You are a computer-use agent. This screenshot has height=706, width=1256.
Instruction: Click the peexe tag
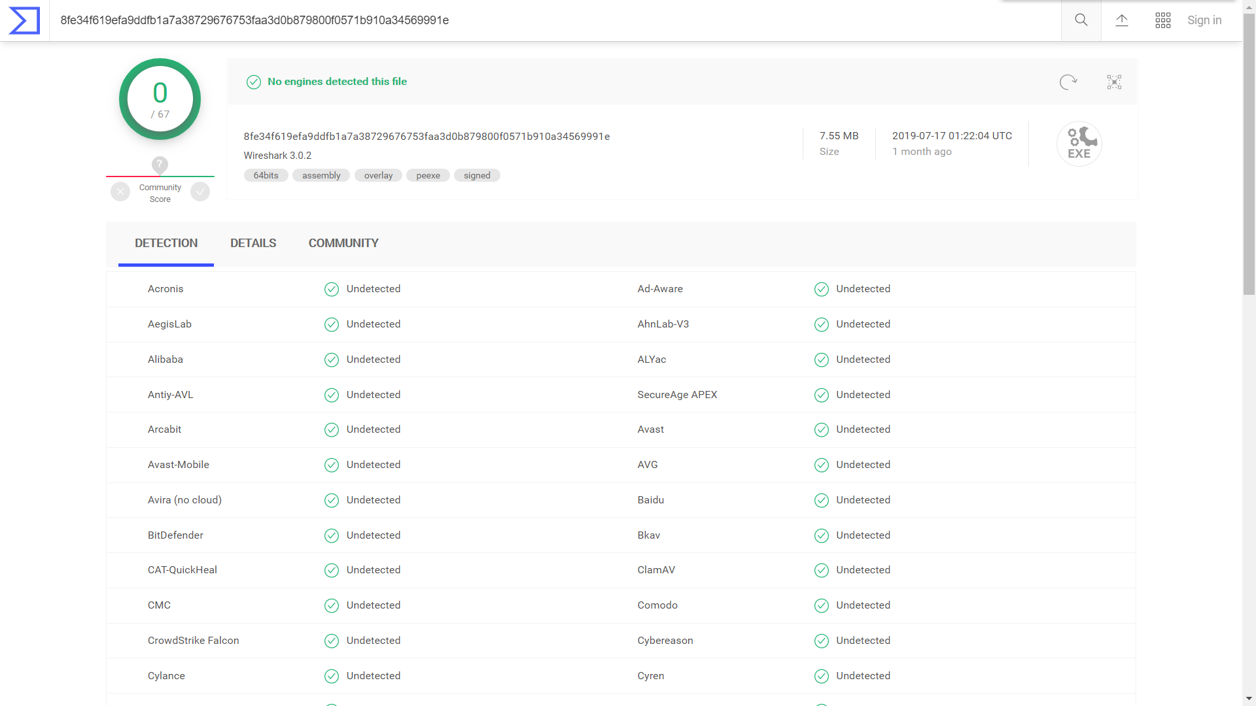[428, 175]
